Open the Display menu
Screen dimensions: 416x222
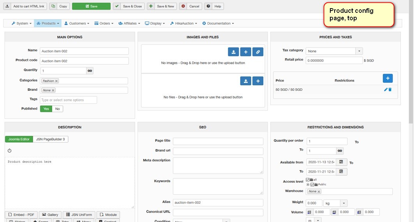pos(155,23)
